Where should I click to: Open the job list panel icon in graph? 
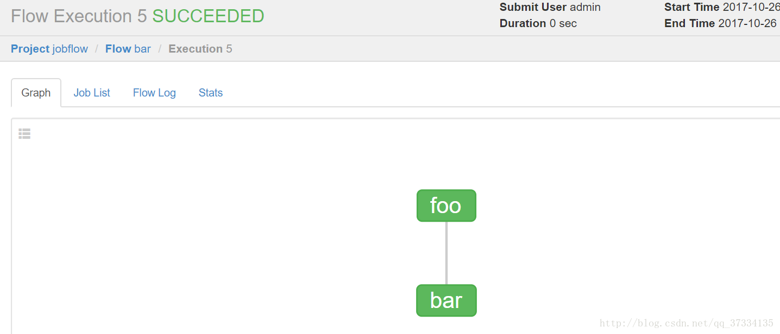24,134
